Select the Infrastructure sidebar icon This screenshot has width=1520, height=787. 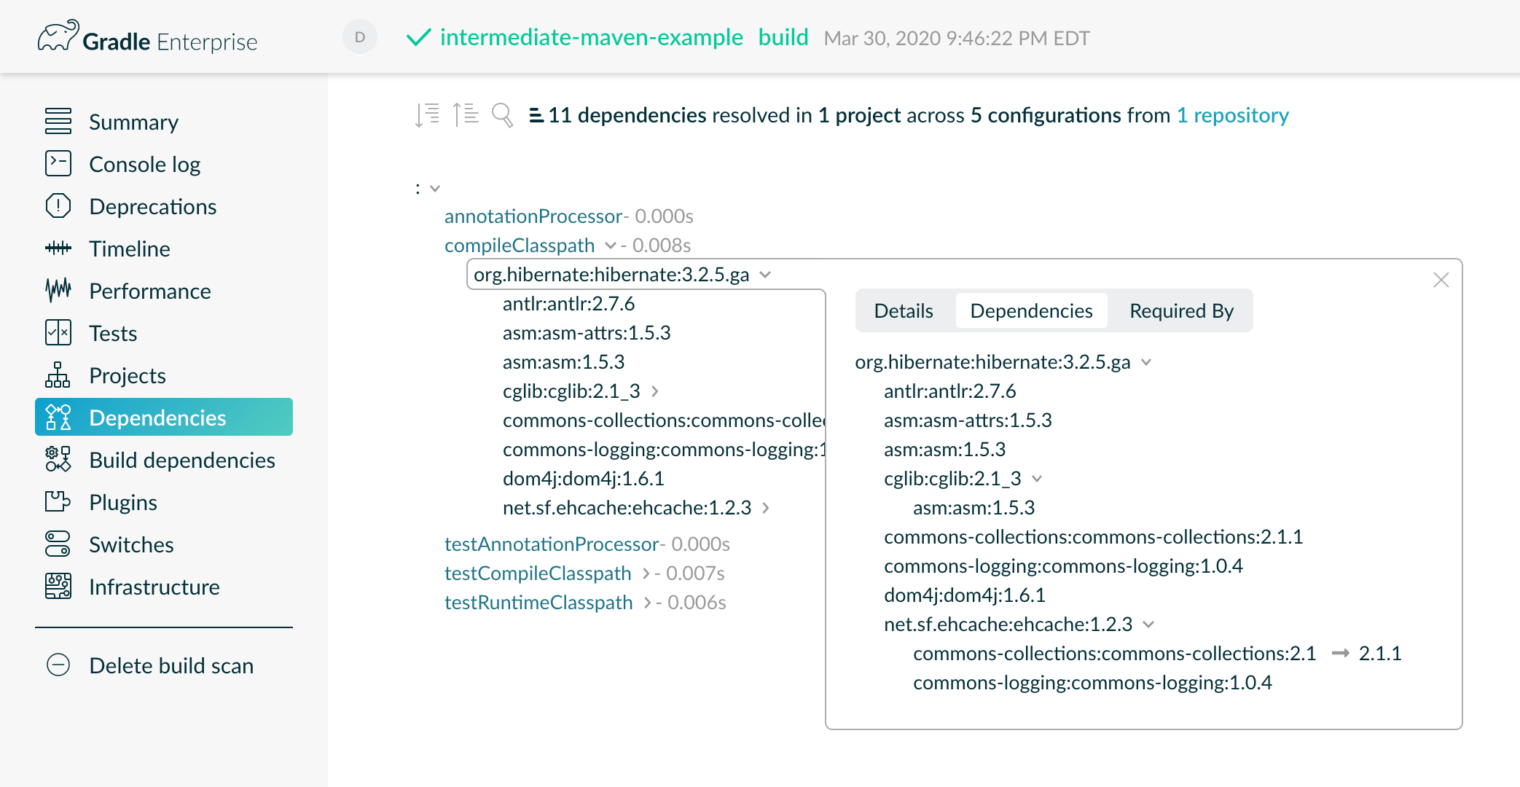[x=58, y=587]
